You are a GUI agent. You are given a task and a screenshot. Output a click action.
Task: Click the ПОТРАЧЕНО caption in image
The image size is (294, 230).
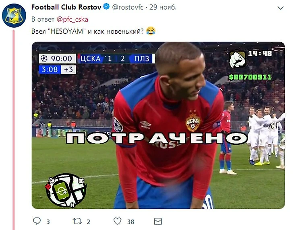(x=157, y=138)
